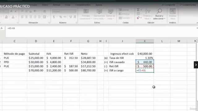Click formula bar showing =K5-K6
198x111 pixels.
pos(101,31)
